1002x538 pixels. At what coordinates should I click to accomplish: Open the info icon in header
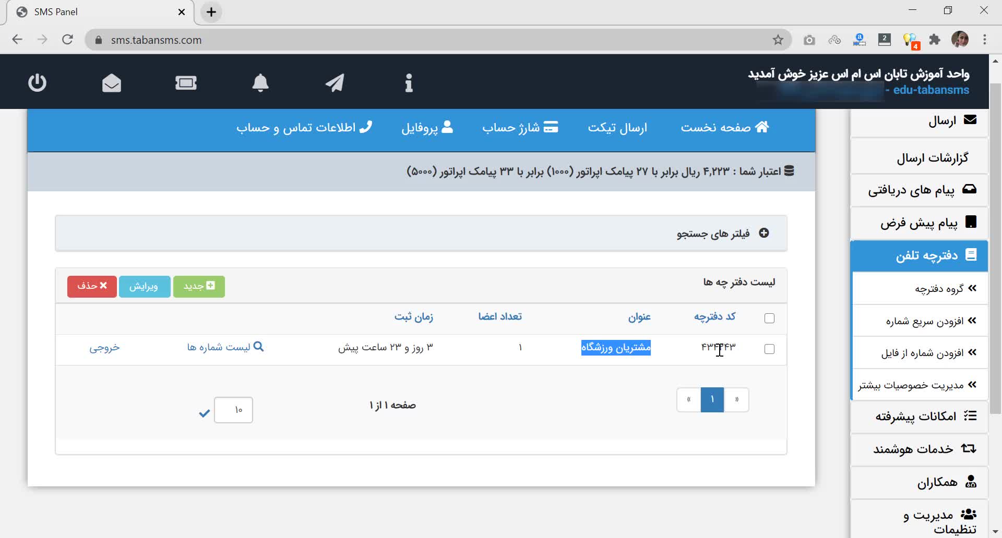[409, 83]
